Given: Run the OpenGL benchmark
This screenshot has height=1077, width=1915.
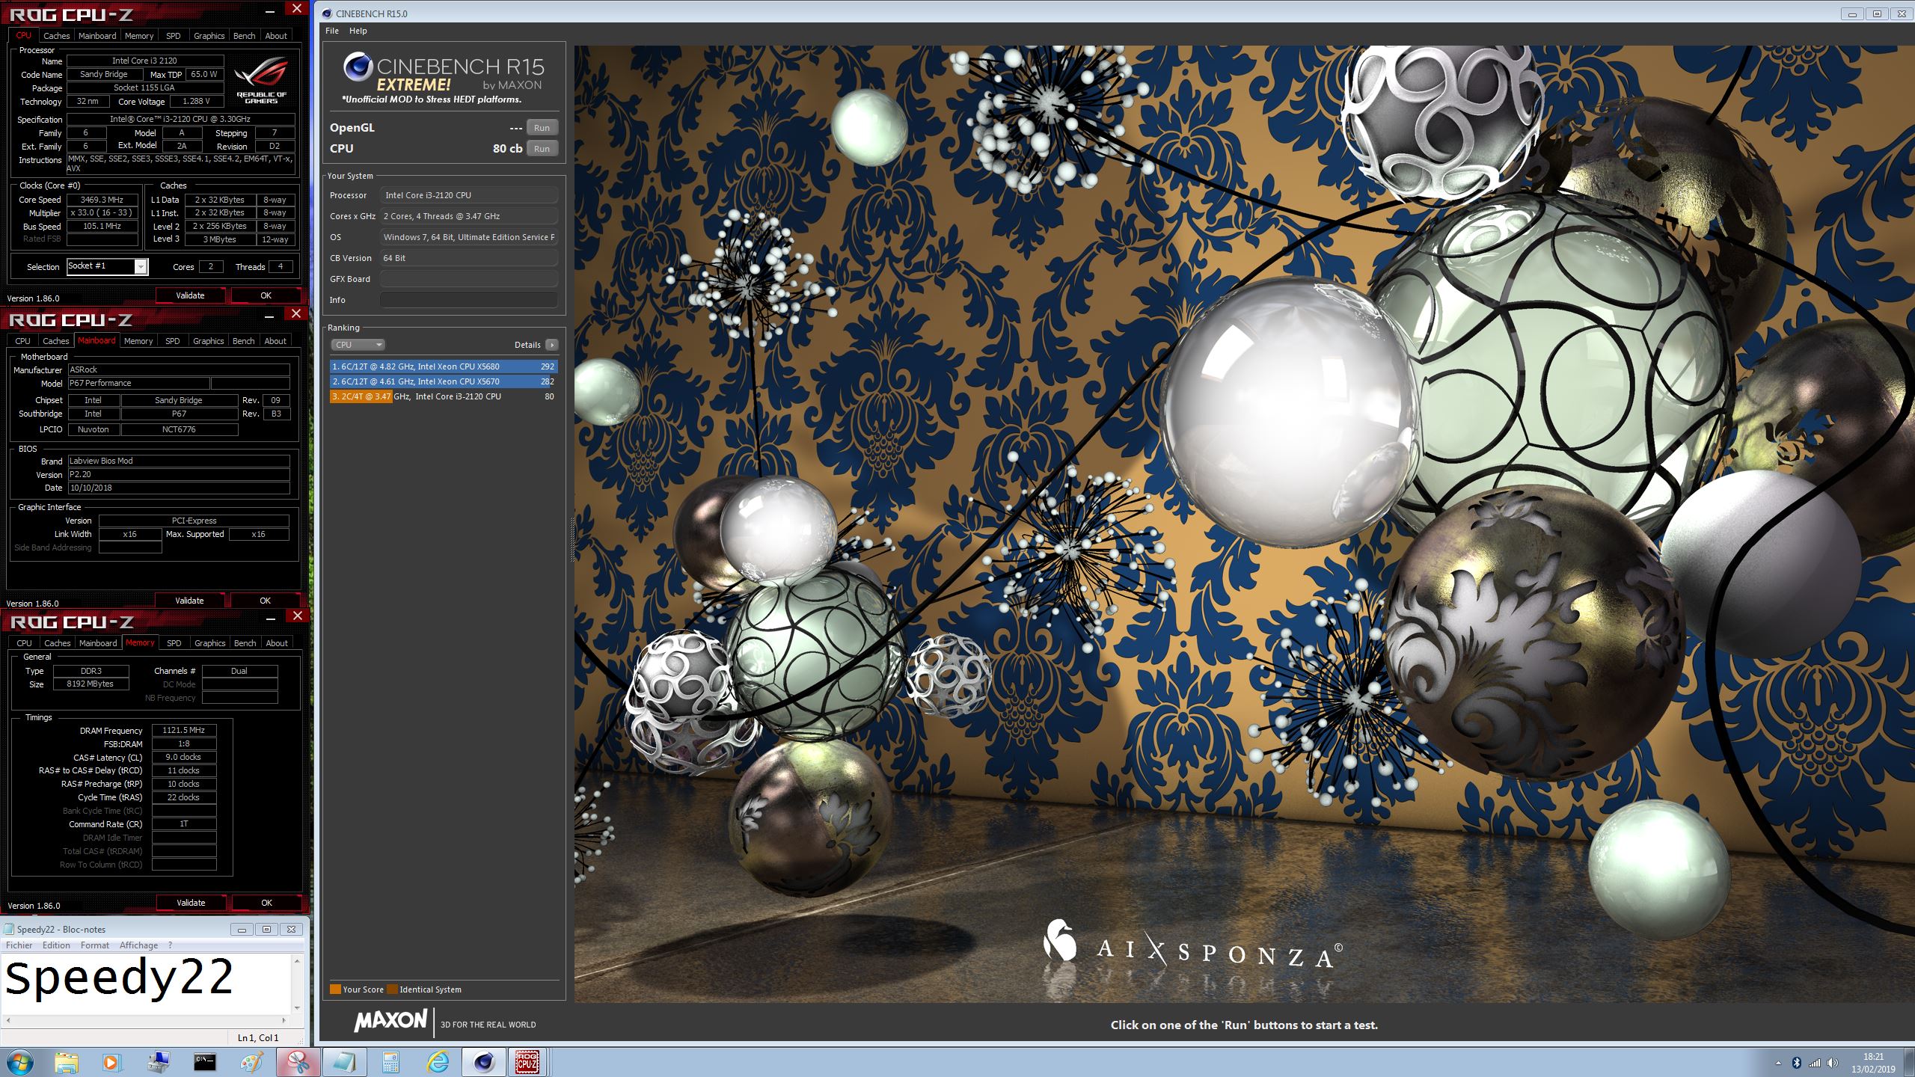Looking at the screenshot, I should (542, 128).
